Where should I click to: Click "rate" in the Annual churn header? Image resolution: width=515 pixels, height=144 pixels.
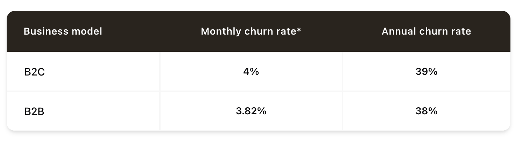(x=461, y=31)
